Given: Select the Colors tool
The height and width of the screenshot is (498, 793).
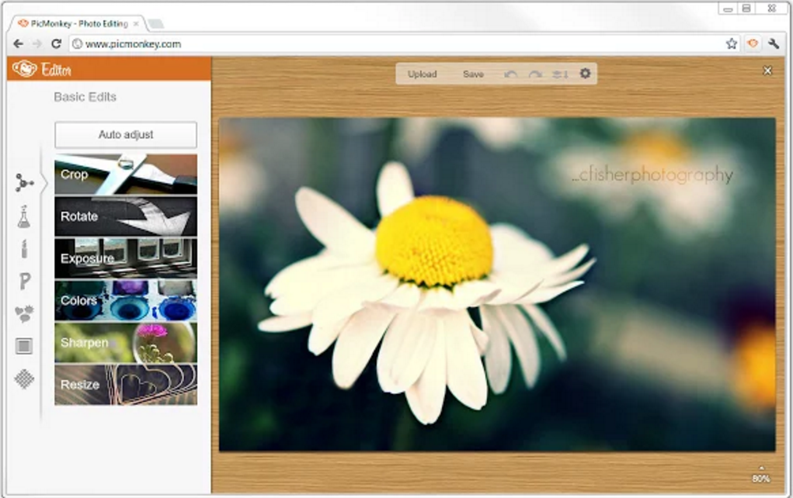Looking at the screenshot, I should 126,300.
